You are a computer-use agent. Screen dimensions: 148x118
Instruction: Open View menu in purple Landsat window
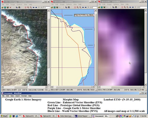pos(122,4)
